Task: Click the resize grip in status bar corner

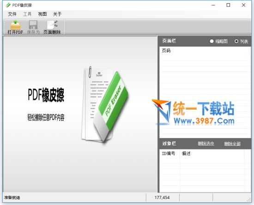Action: (x=248, y=200)
